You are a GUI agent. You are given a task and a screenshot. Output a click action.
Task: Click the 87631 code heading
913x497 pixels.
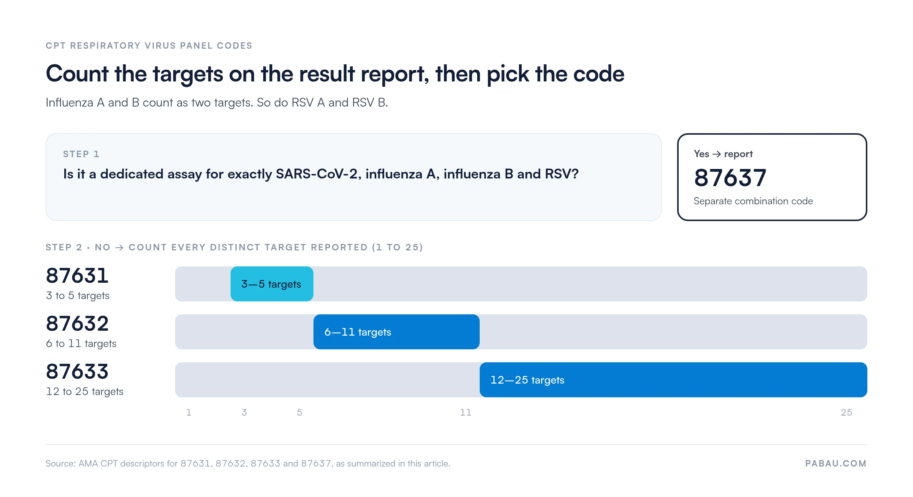tap(77, 276)
